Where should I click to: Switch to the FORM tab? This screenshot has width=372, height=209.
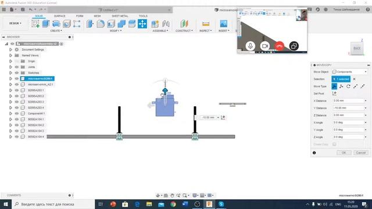(x=80, y=16)
